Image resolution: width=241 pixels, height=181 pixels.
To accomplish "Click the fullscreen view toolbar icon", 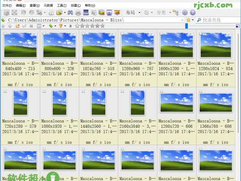I will [x=15, y=12].
